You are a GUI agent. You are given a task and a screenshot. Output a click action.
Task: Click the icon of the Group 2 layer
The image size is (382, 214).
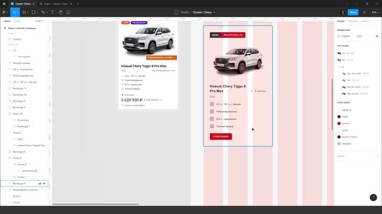coord(10,133)
